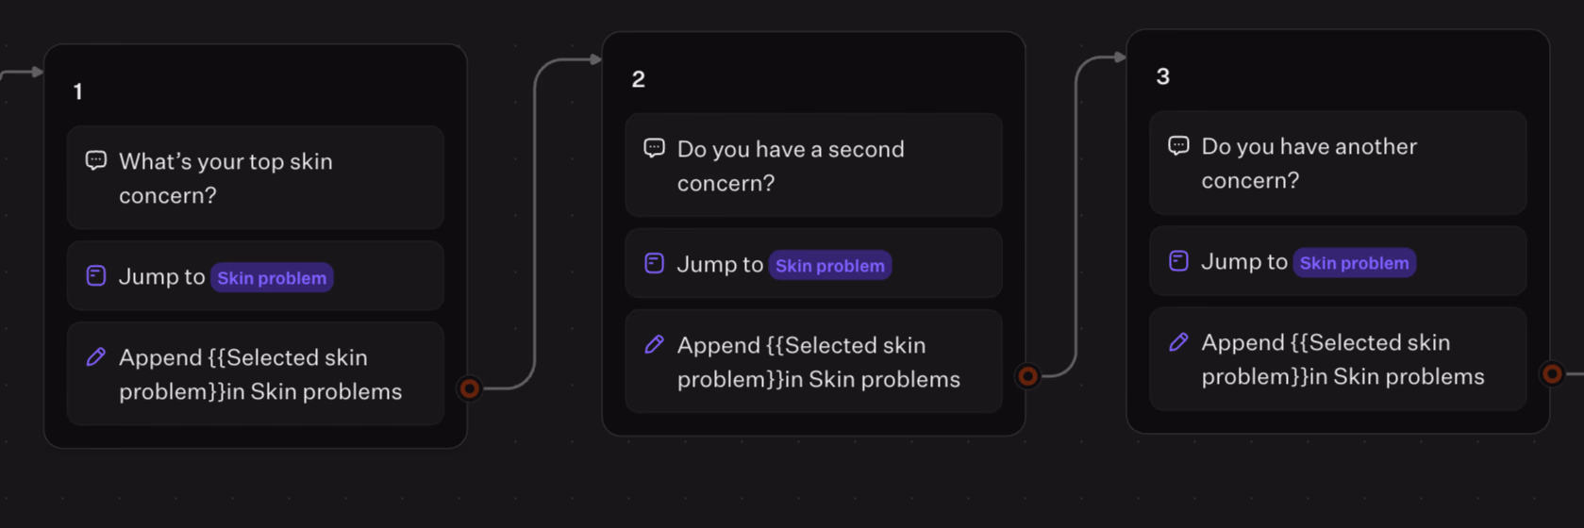Click group 1's orange output connector
The height and width of the screenshot is (528, 1584).
469,388
